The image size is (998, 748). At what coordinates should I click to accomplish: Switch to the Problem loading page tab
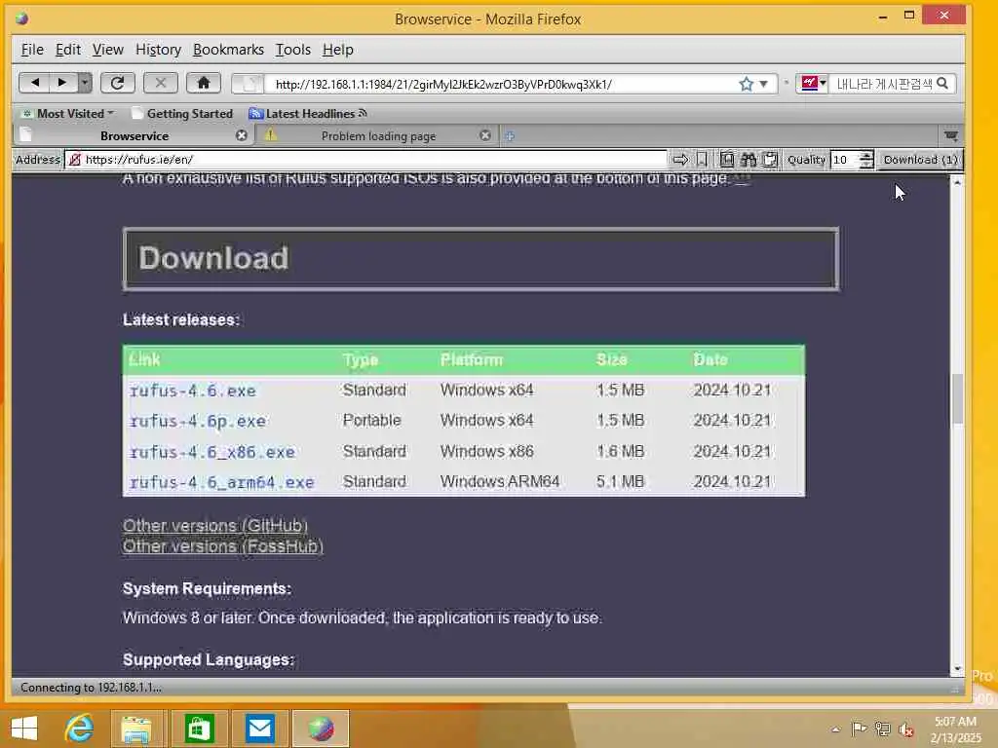[378, 135]
